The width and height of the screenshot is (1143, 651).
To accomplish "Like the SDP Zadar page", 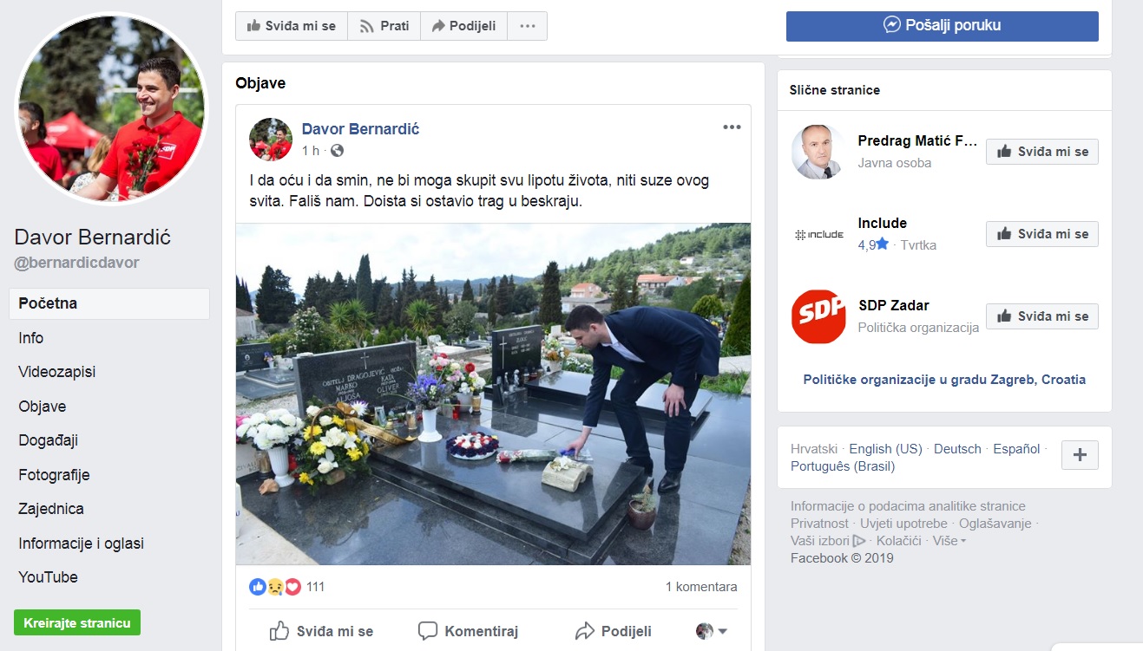I will (1041, 316).
